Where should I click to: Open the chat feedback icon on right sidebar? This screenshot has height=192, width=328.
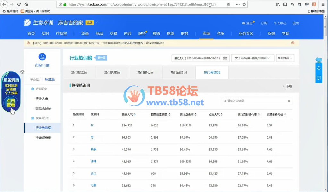[x=319, y=78]
